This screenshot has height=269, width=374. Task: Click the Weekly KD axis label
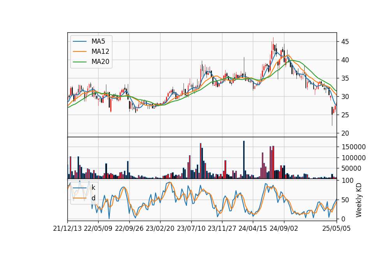coord(359,200)
